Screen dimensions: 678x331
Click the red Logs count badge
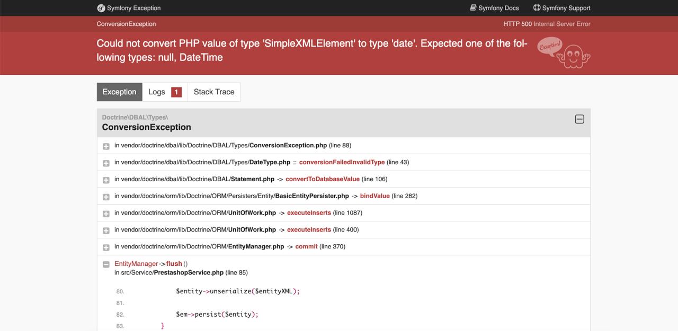[x=176, y=92]
